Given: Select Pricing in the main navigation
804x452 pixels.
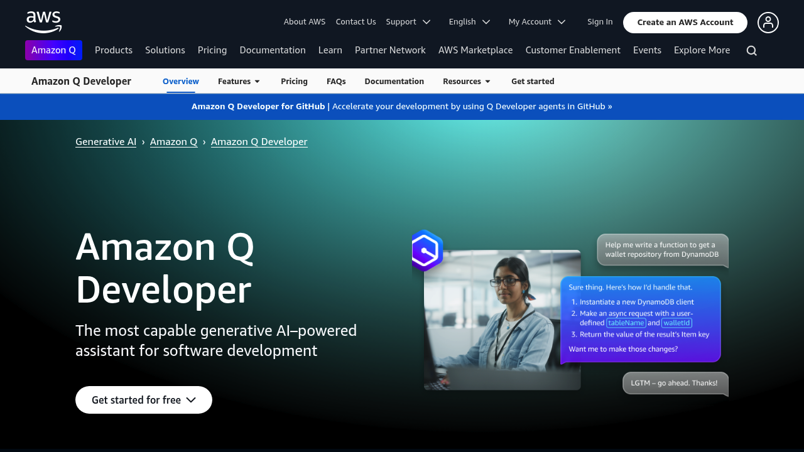Looking at the screenshot, I should pos(212,50).
